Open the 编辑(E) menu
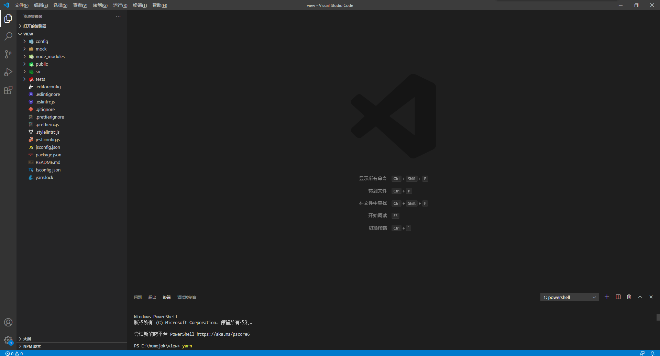 point(41,5)
